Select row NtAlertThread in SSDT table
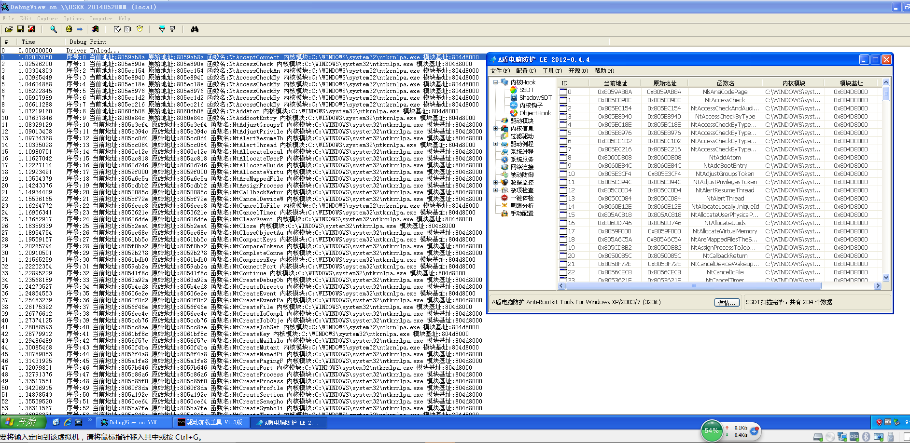 720,199
